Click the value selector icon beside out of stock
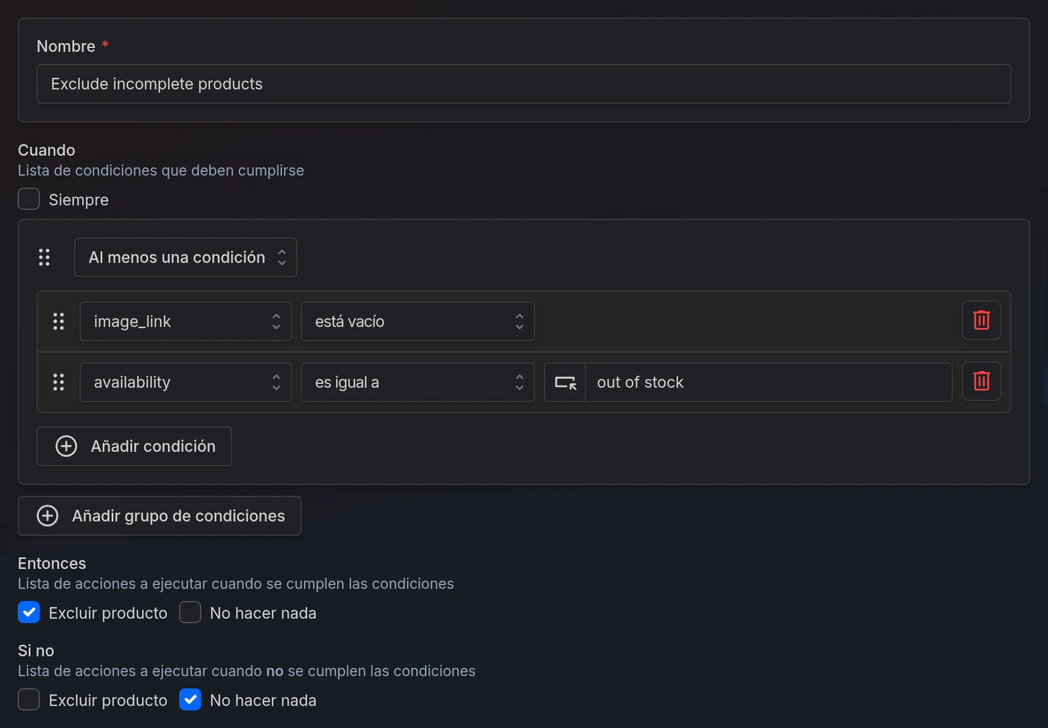1048x728 pixels. tap(565, 382)
